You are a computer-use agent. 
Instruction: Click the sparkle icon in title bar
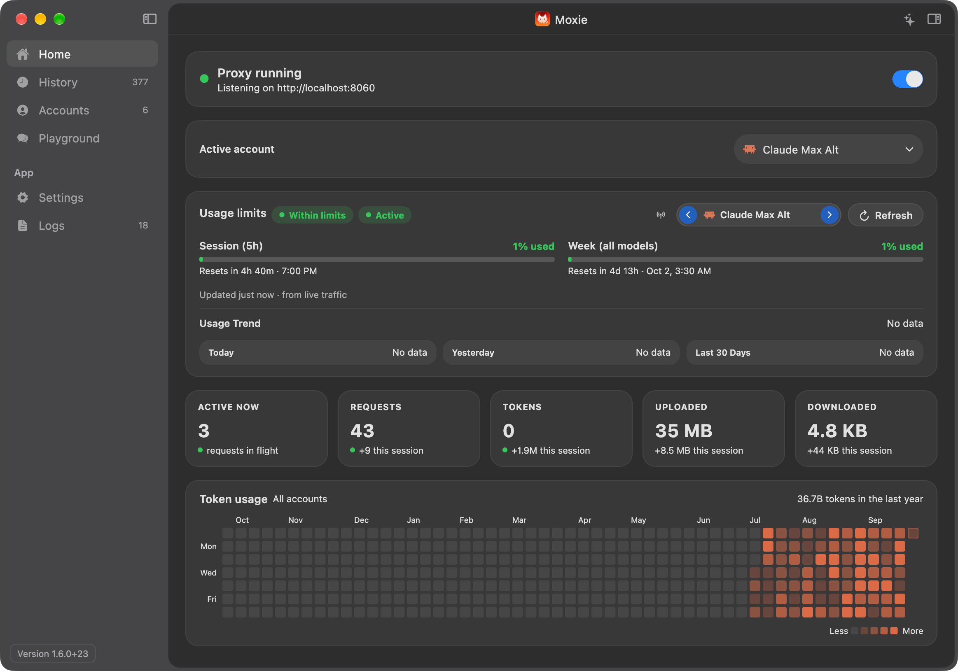click(x=909, y=19)
